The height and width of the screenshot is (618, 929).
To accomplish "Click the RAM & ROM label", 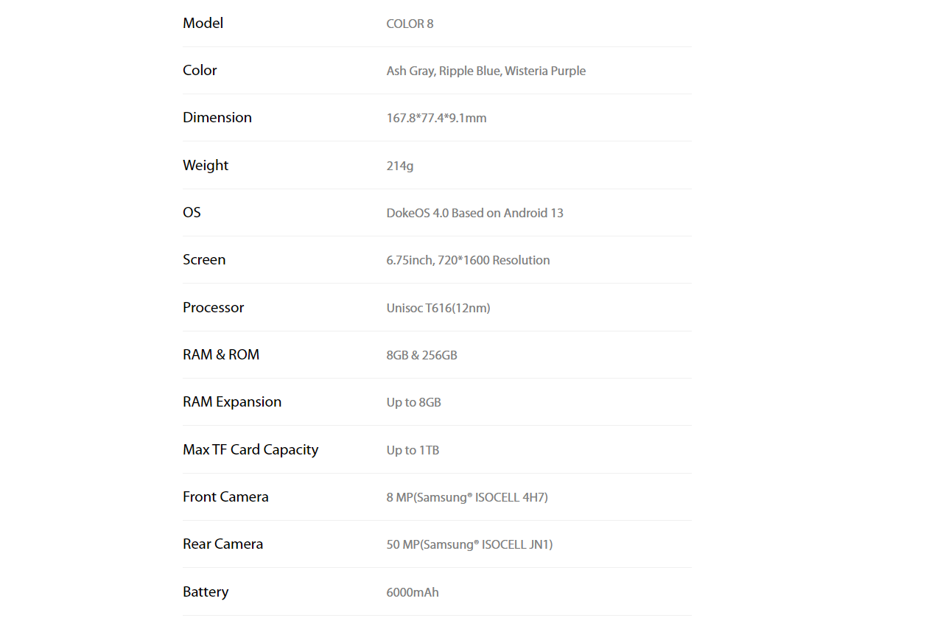I will tap(221, 354).
